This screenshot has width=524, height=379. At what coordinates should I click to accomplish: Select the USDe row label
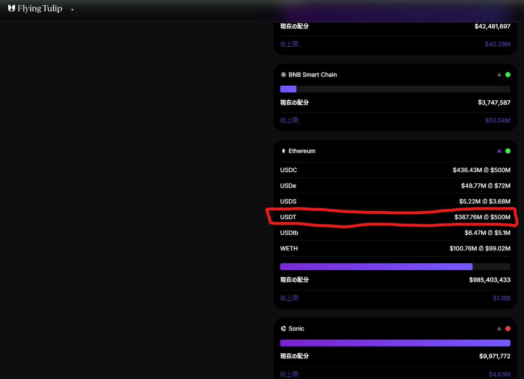pyautogui.click(x=288, y=186)
